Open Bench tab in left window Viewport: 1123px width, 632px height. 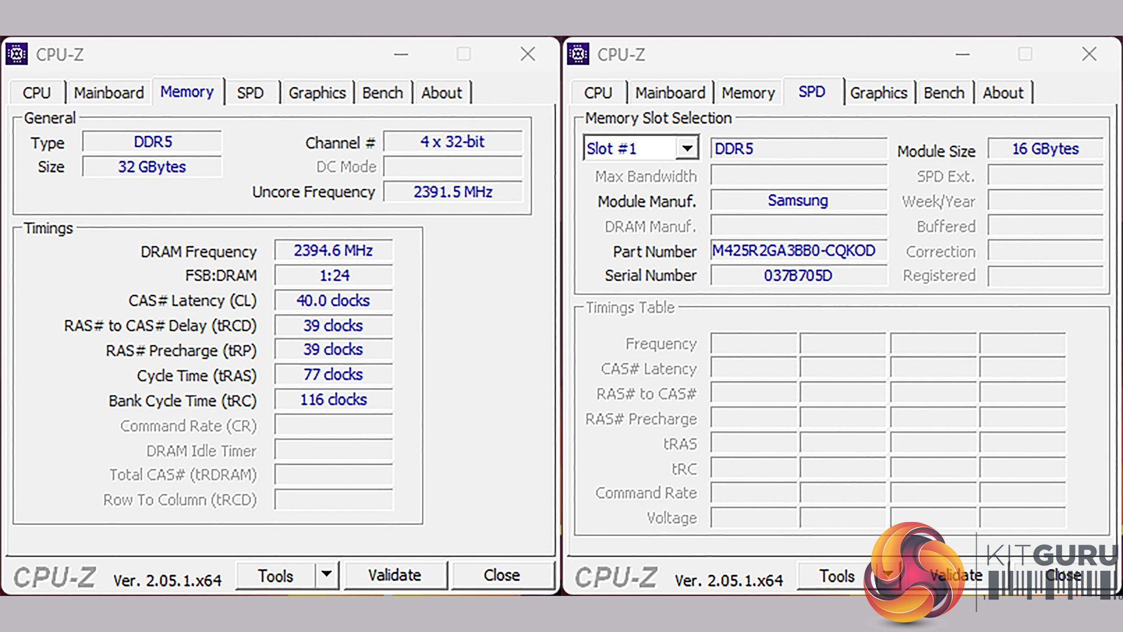(382, 93)
